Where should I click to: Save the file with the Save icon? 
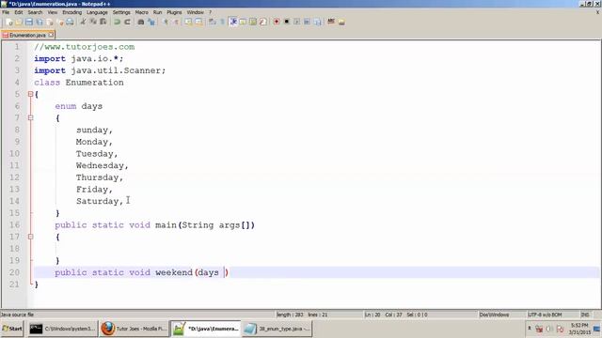(29, 22)
